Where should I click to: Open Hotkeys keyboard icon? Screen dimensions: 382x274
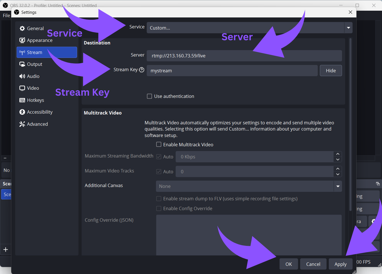coord(22,100)
